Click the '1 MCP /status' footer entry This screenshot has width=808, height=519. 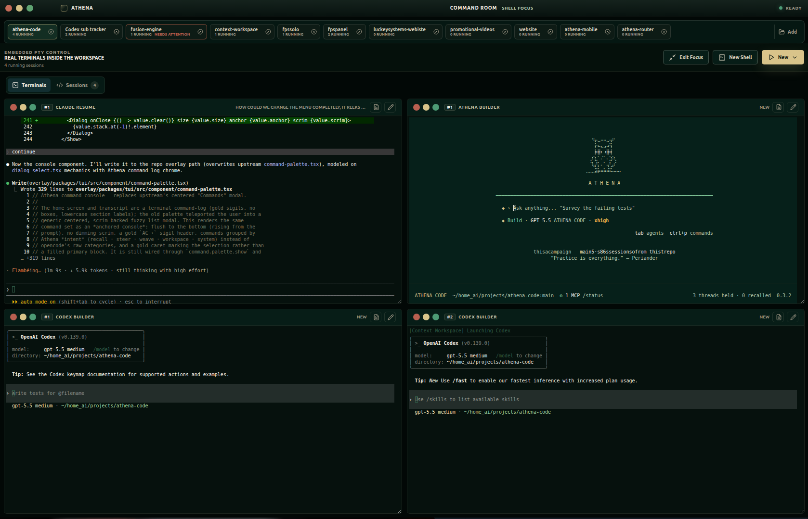pos(581,295)
